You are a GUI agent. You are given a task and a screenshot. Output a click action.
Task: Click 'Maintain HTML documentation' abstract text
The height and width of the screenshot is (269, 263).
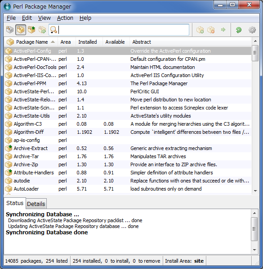[162, 67]
